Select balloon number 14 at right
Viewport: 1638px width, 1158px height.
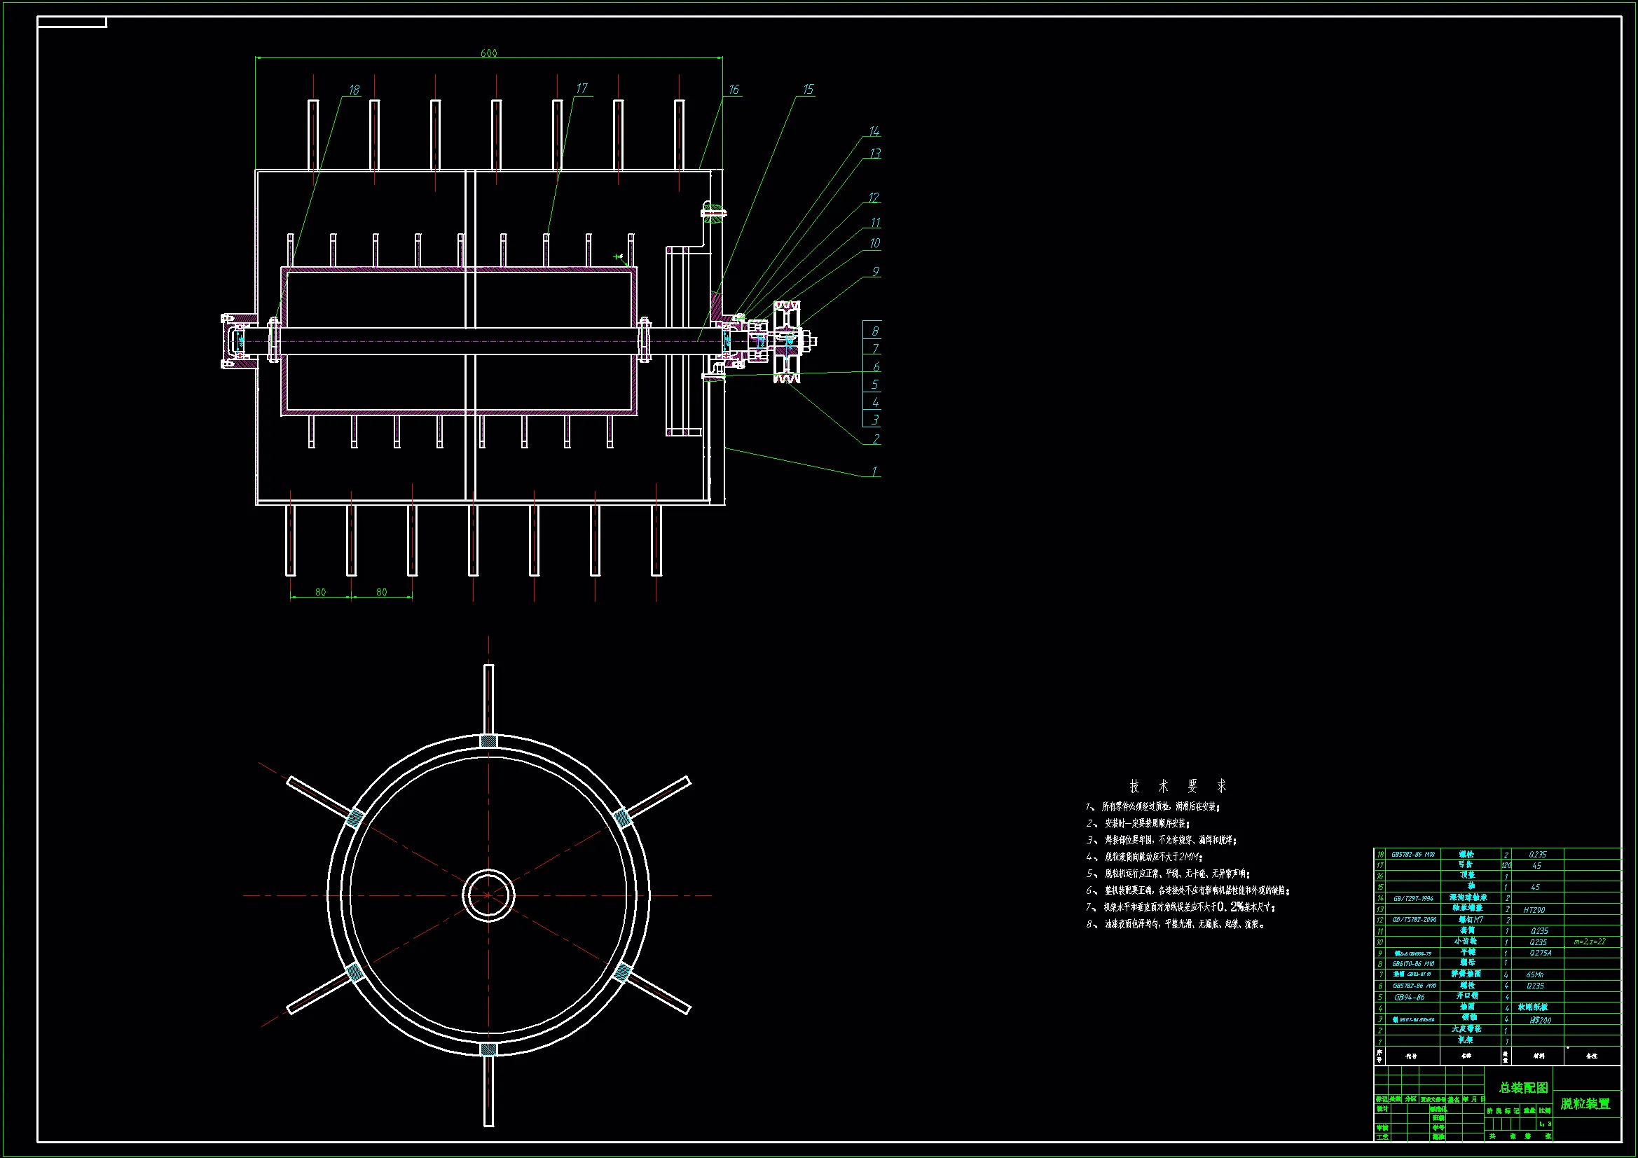pos(874,131)
